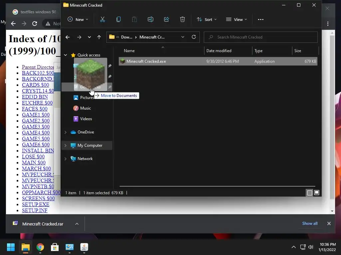The height and width of the screenshot is (255, 341).
Task: Open the See more ellipsis menu in Explorer
Action: pos(260,20)
